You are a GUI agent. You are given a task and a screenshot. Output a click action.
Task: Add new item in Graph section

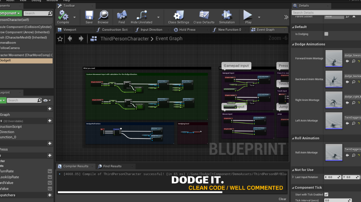pyautogui.click(x=50, y=109)
